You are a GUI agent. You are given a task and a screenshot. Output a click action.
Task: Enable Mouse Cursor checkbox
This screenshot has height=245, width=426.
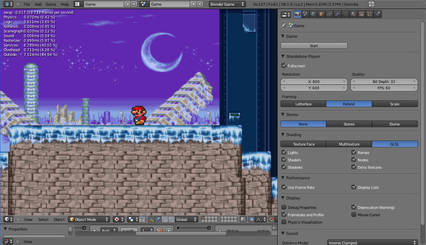click(354, 215)
